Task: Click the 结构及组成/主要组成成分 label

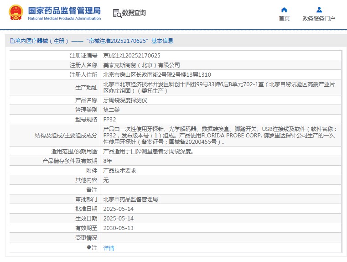Action: [x=66, y=135]
